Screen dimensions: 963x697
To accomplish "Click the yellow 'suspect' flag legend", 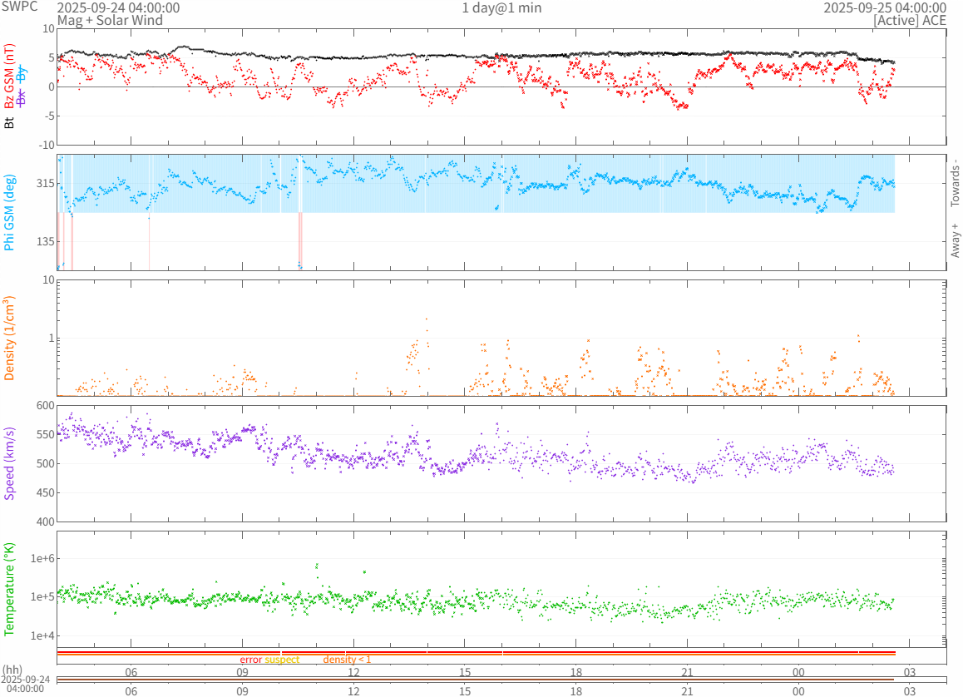I will (x=282, y=660).
